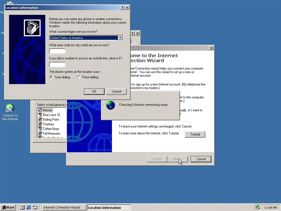This screenshot has height=211, width=281.
Task: Select United States of America combo box
Action: [x=86, y=38]
